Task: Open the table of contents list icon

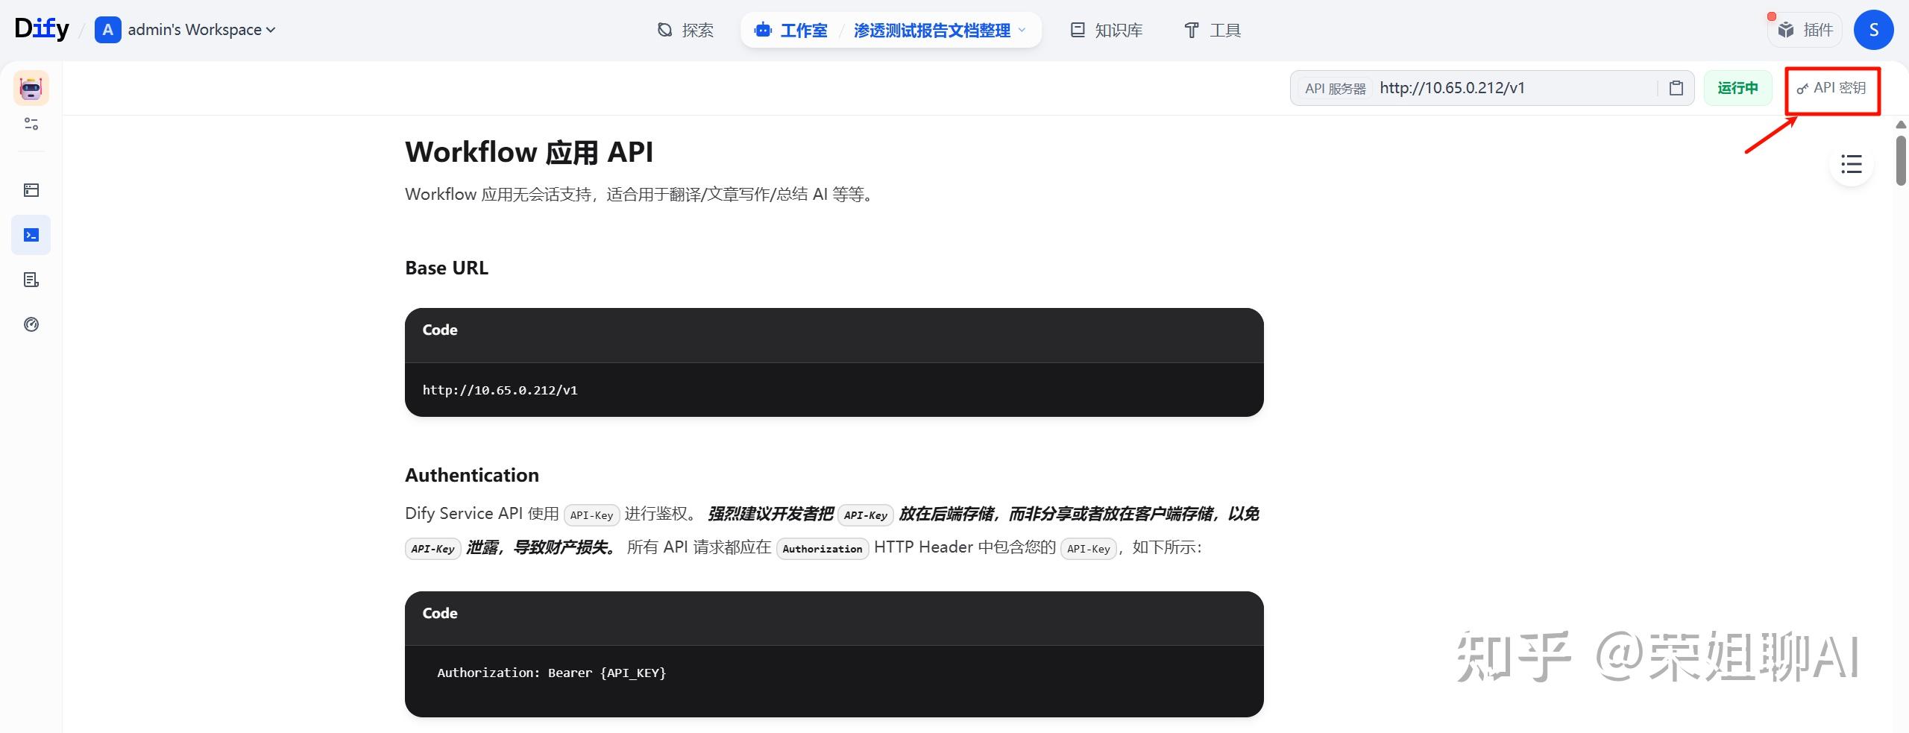Action: tap(1851, 163)
